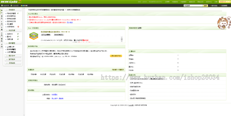Click arrow icon beside 官方论坛

point(210,6)
